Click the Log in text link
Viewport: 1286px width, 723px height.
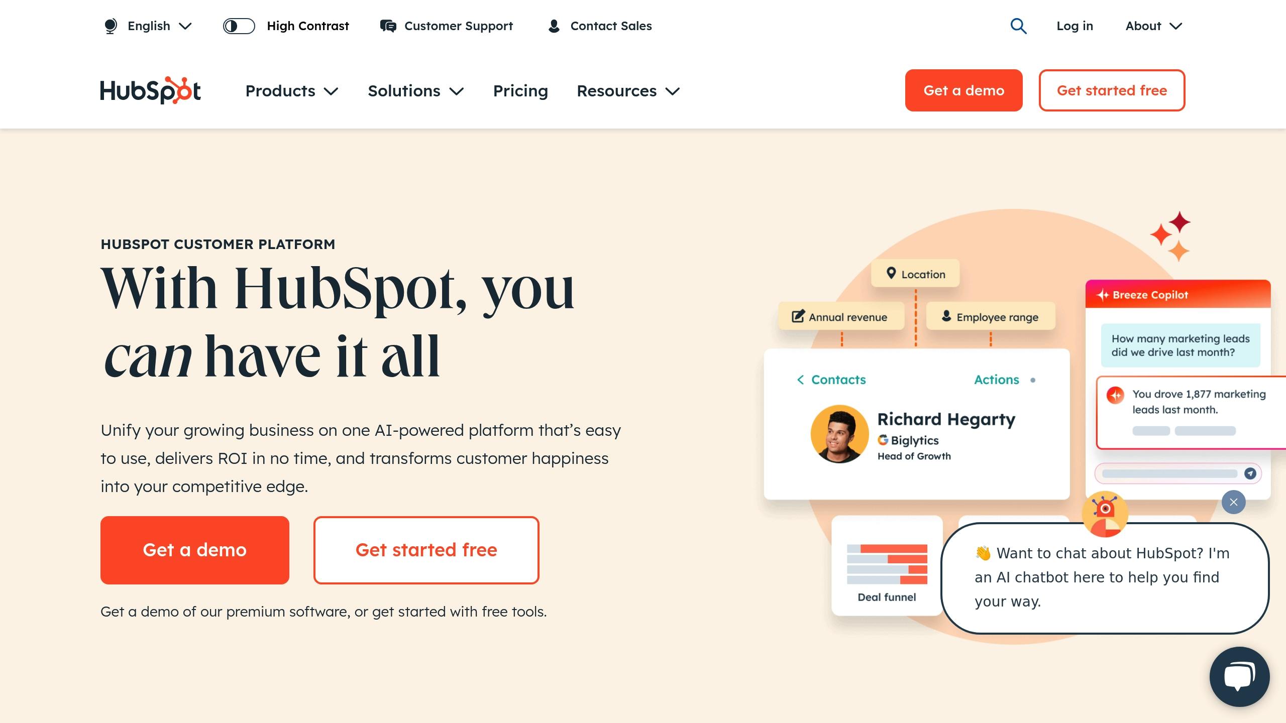1075,26
